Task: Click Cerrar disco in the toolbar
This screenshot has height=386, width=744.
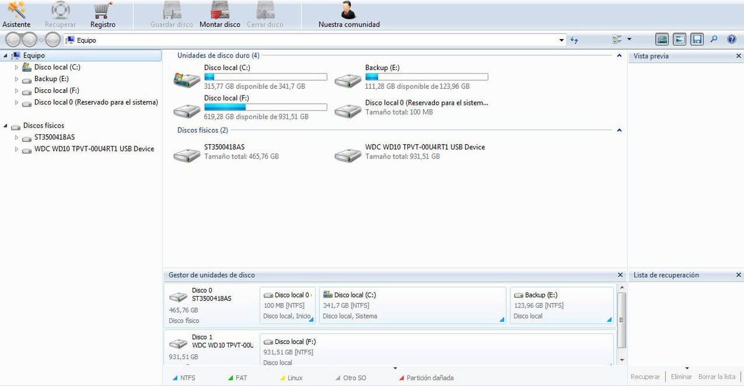Action: tap(265, 15)
